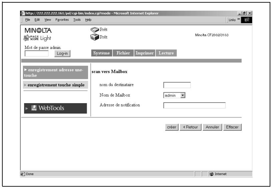Viewport: 271px width, 188px height.
Task: Click the Windows flag throbber icon
Action: (247, 20)
